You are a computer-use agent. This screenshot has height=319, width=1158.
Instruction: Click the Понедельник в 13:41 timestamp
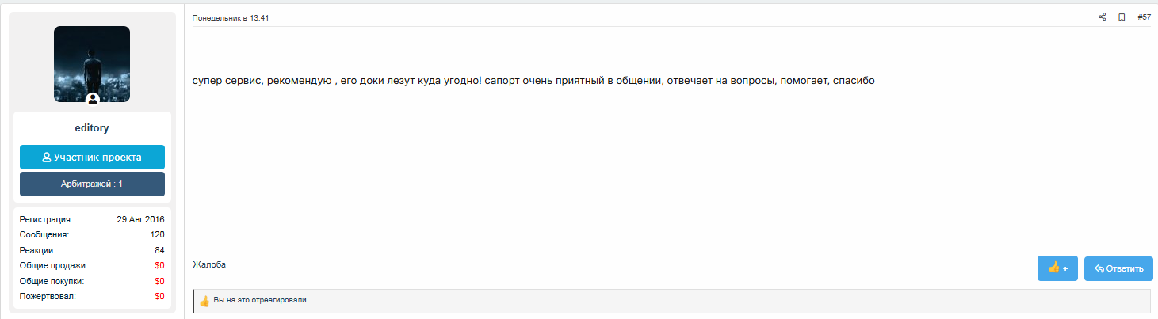(x=231, y=18)
